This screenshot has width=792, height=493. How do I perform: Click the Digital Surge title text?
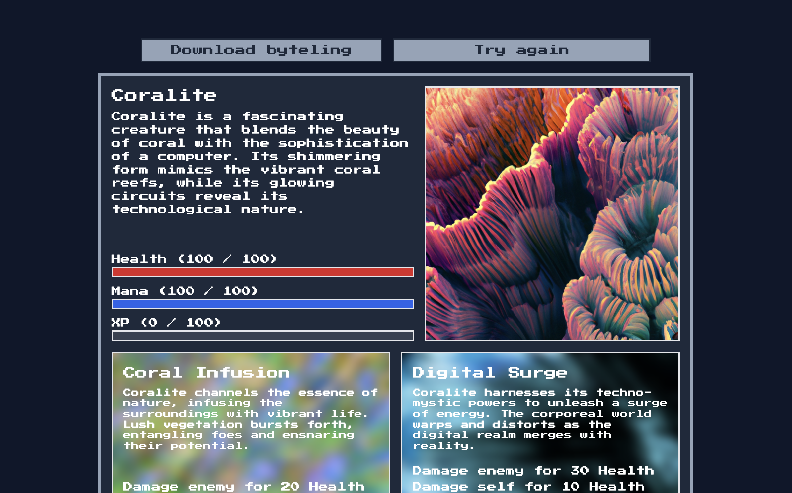tap(490, 373)
